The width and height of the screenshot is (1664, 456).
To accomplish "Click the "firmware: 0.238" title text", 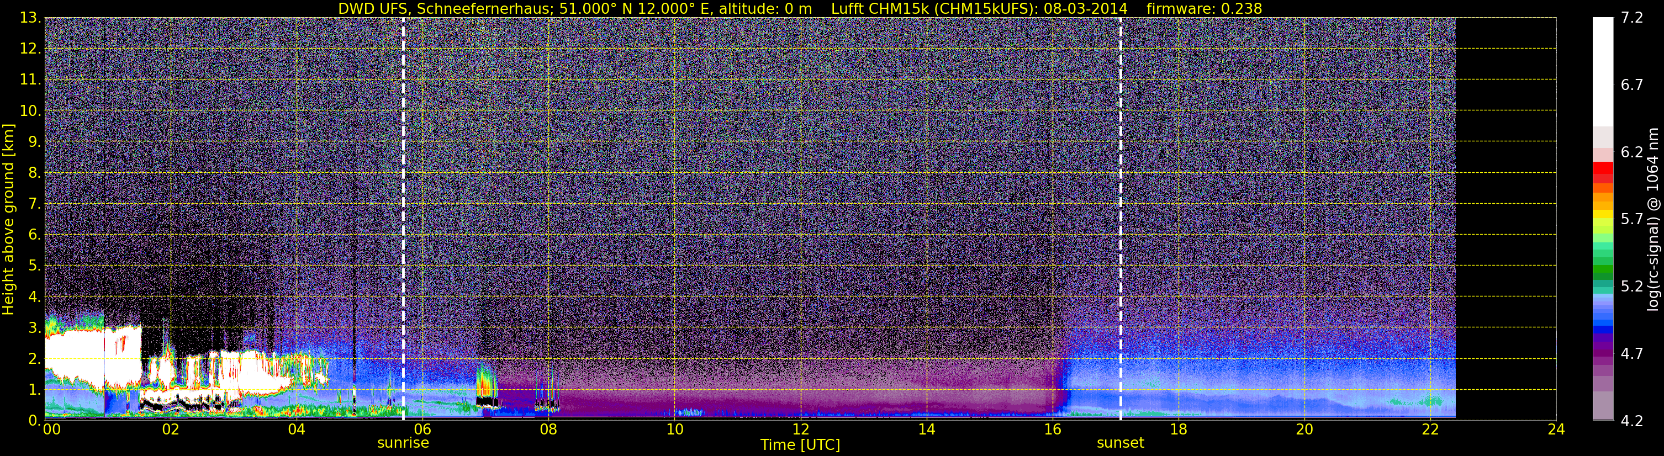I will 1204,8.
